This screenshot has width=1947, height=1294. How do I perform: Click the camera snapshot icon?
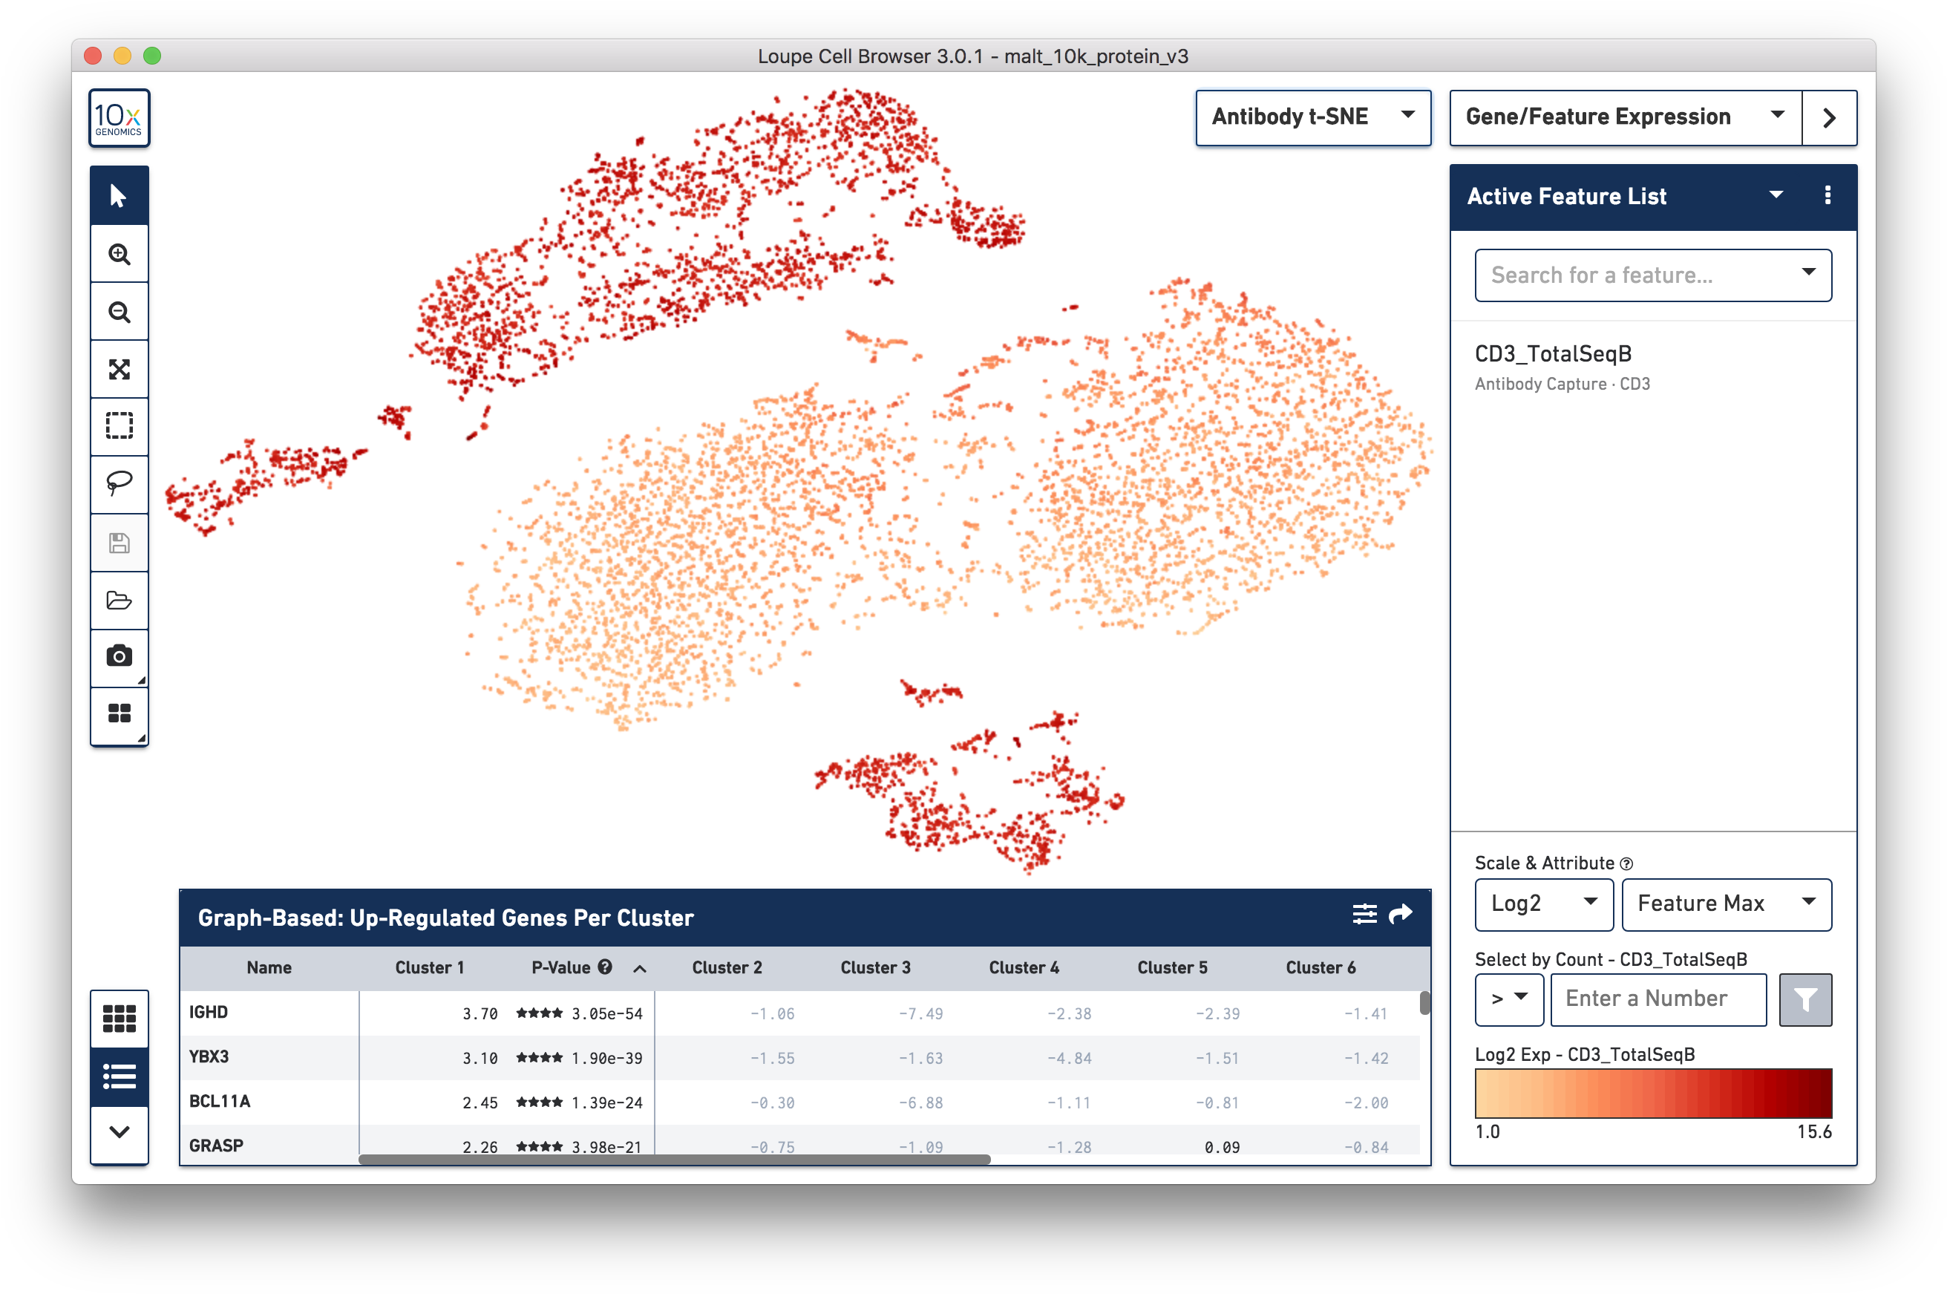click(x=119, y=657)
